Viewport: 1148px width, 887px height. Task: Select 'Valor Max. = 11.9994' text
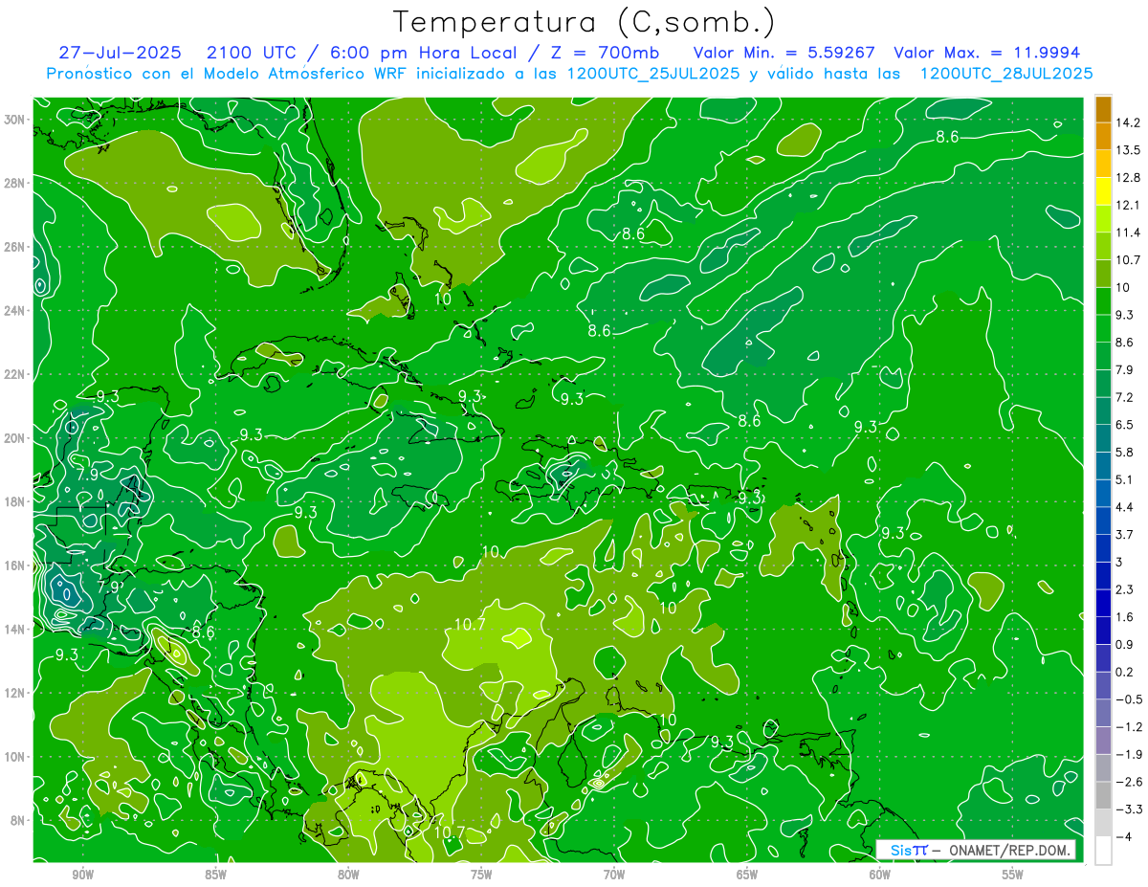(986, 53)
